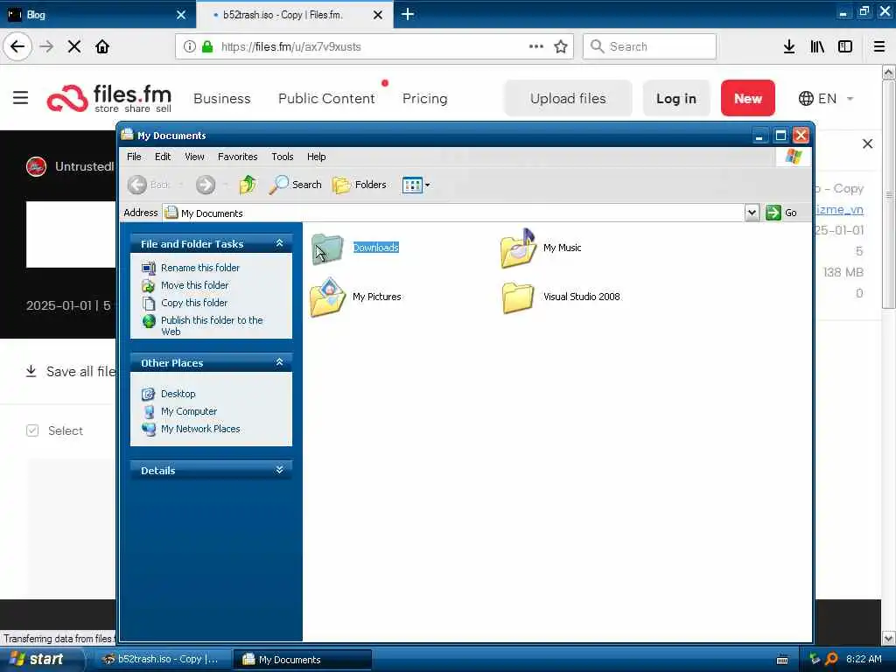Open the Help menu
Viewport: 896px width, 672px height.
point(316,157)
